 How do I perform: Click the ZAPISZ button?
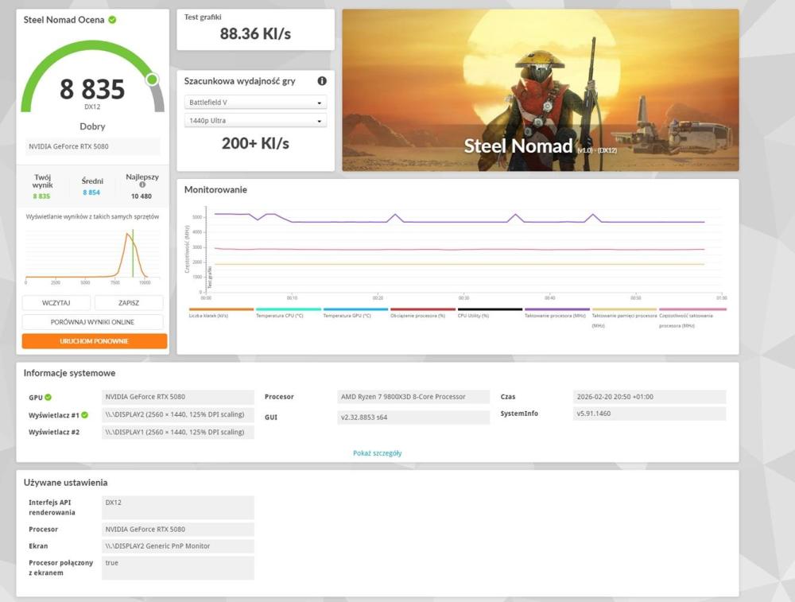(x=130, y=302)
